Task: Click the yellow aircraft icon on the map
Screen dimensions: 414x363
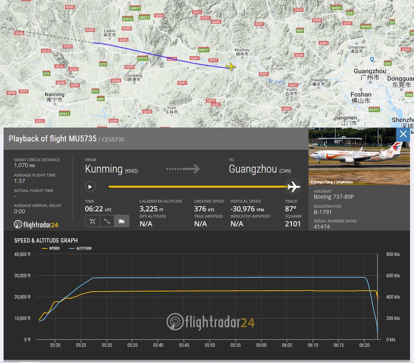Action: (x=230, y=66)
